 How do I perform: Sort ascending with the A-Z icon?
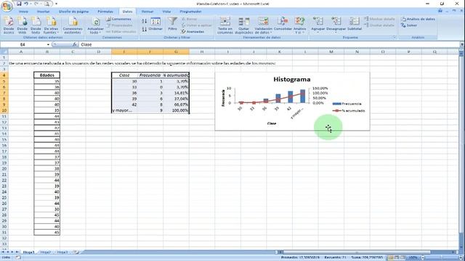click(x=144, y=21)
